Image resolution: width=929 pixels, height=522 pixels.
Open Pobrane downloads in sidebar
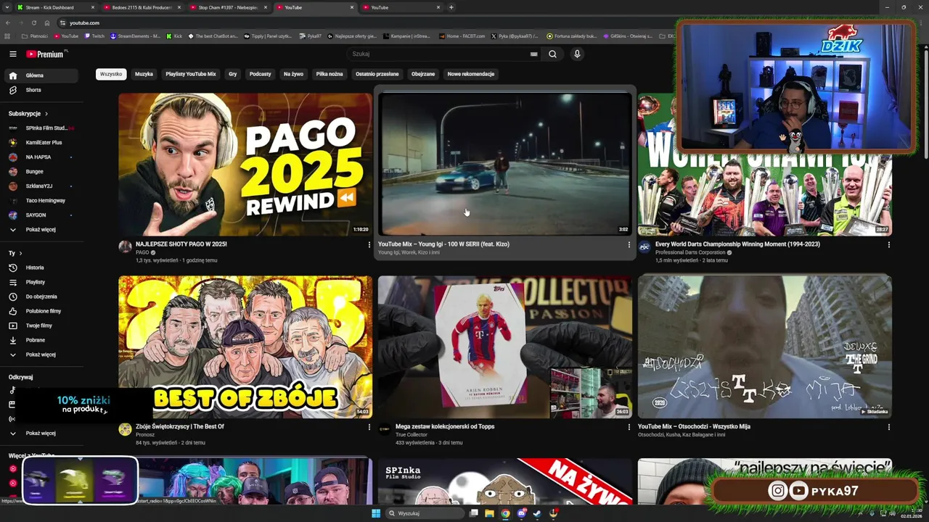tap(41, 340)
